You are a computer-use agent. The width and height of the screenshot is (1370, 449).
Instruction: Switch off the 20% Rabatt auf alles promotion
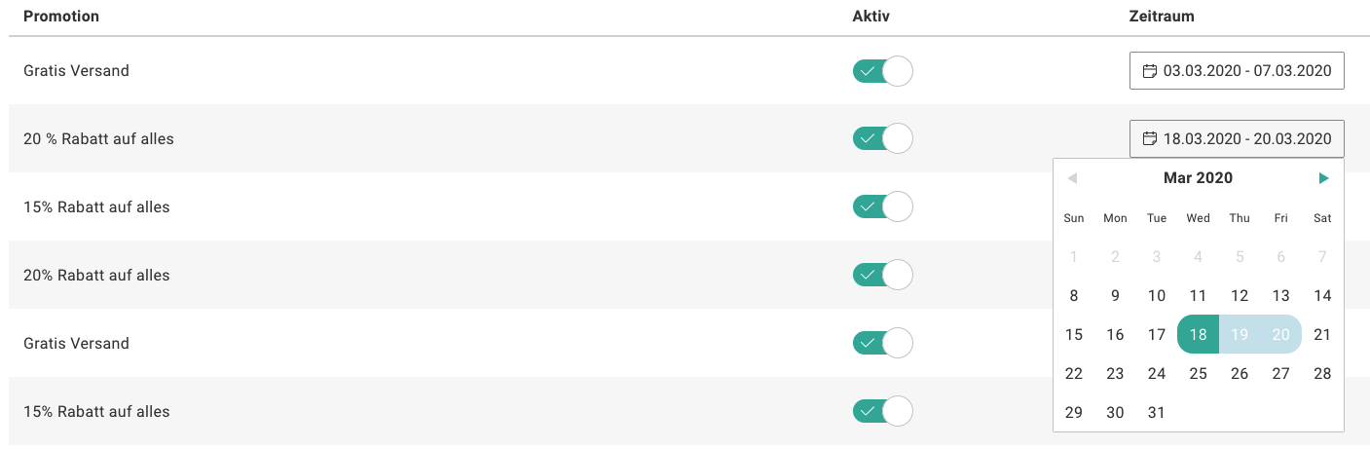click(x=882, y=276)
